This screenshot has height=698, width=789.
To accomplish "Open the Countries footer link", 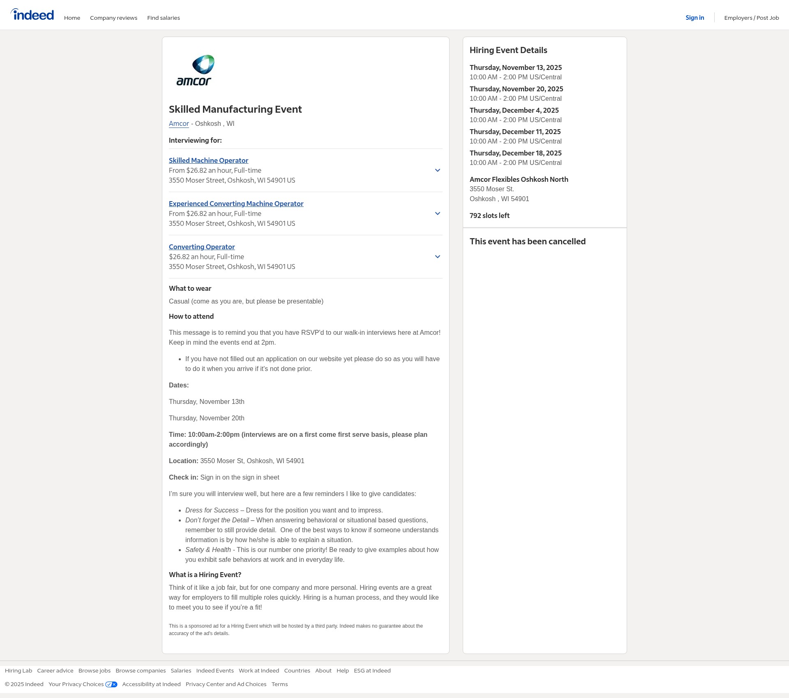I will 297,670.
